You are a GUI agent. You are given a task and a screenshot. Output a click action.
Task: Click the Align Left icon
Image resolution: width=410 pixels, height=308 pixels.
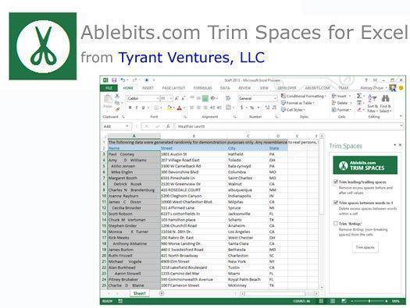point(192,108)
